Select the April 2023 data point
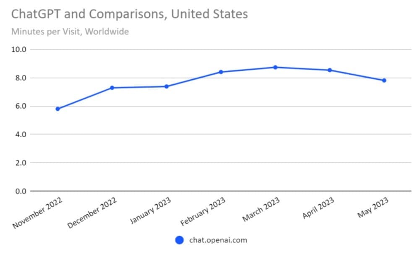The width and height of the screenshot is (412, 255). coord(330,70)
